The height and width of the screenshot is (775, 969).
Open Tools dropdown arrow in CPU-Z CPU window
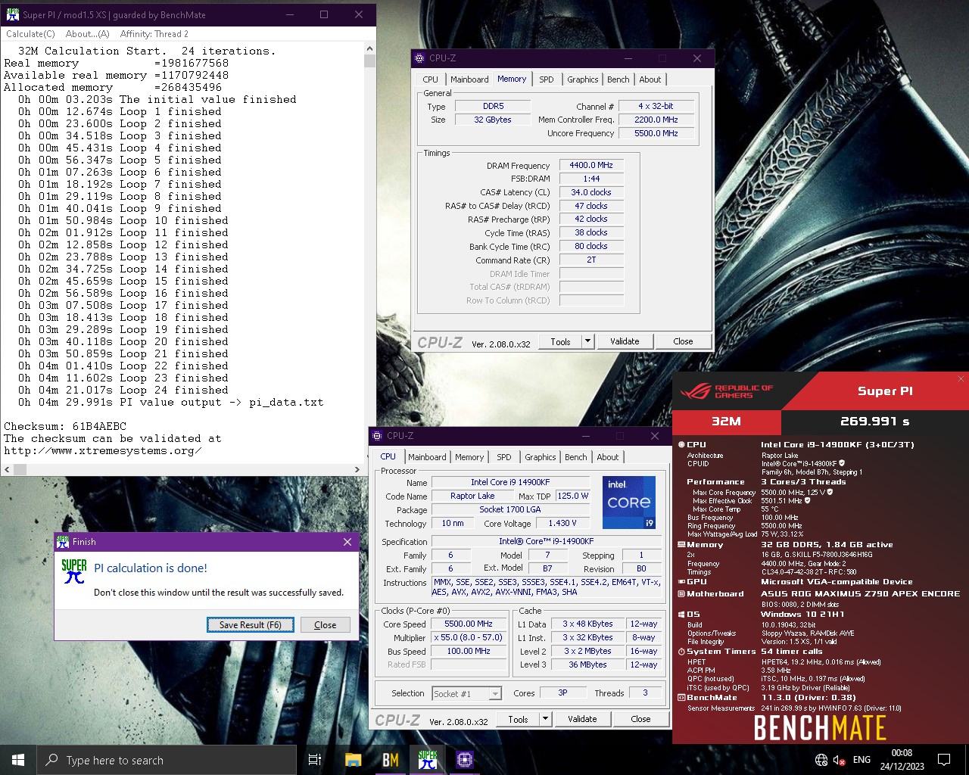point(545,719)
